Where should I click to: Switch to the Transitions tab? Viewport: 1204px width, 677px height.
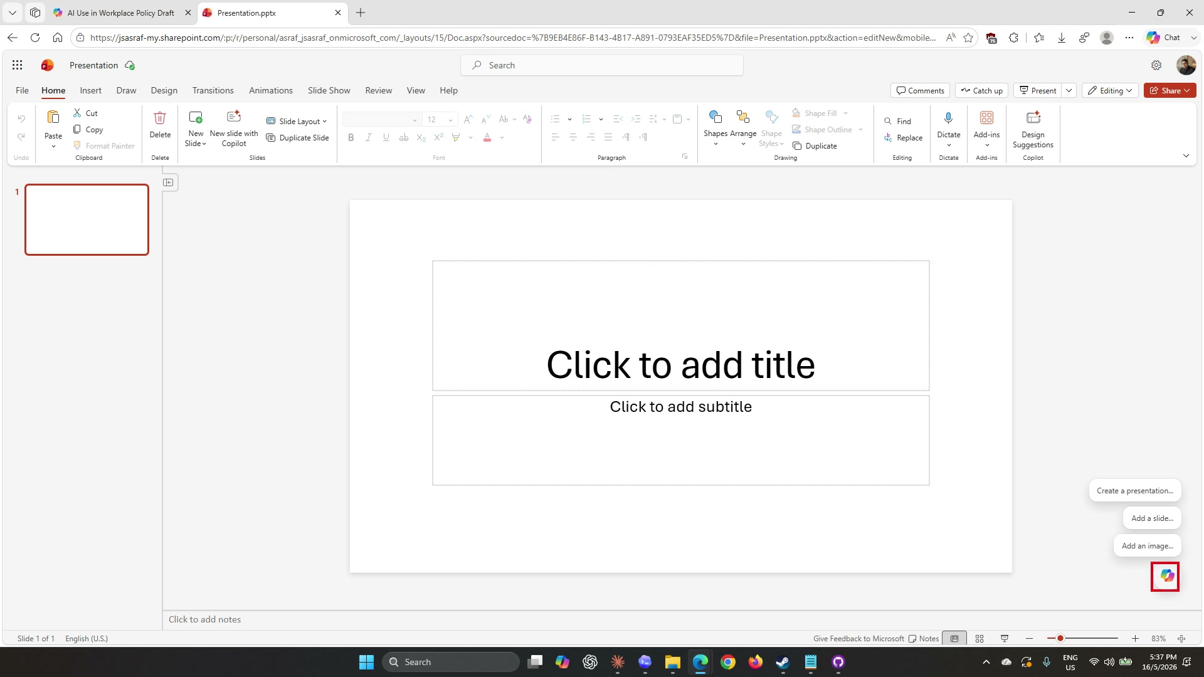[213, 90]
